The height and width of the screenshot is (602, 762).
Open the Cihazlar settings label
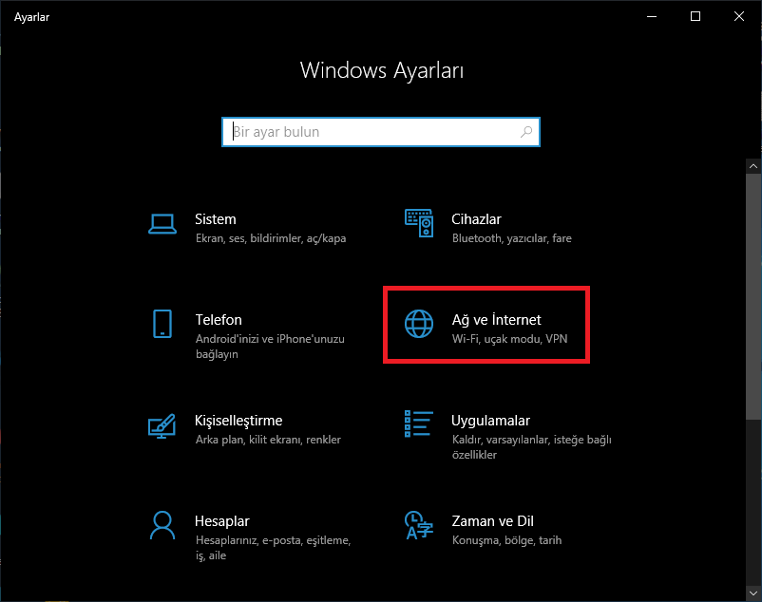tap(476, 219)
